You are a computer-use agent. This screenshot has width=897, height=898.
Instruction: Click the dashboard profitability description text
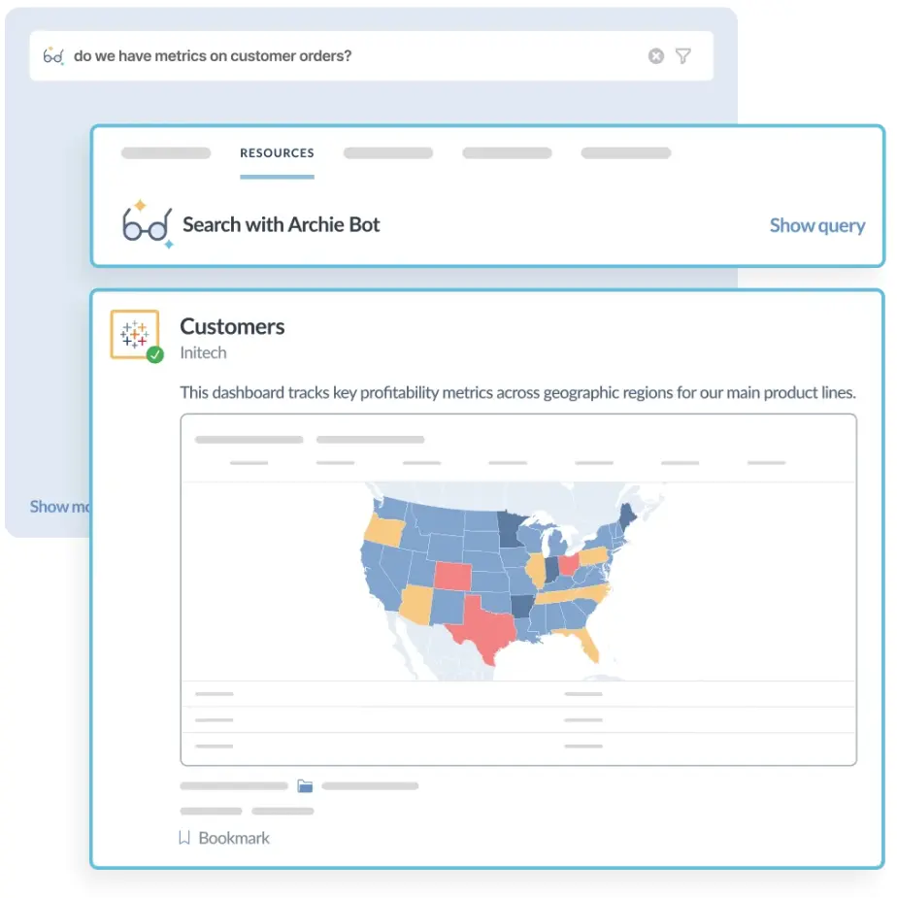(x=517, y=392)
